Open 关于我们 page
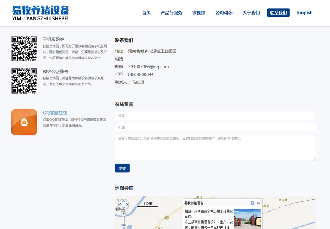330x229 pixels. pyautogui.click(x=251, y=13)
